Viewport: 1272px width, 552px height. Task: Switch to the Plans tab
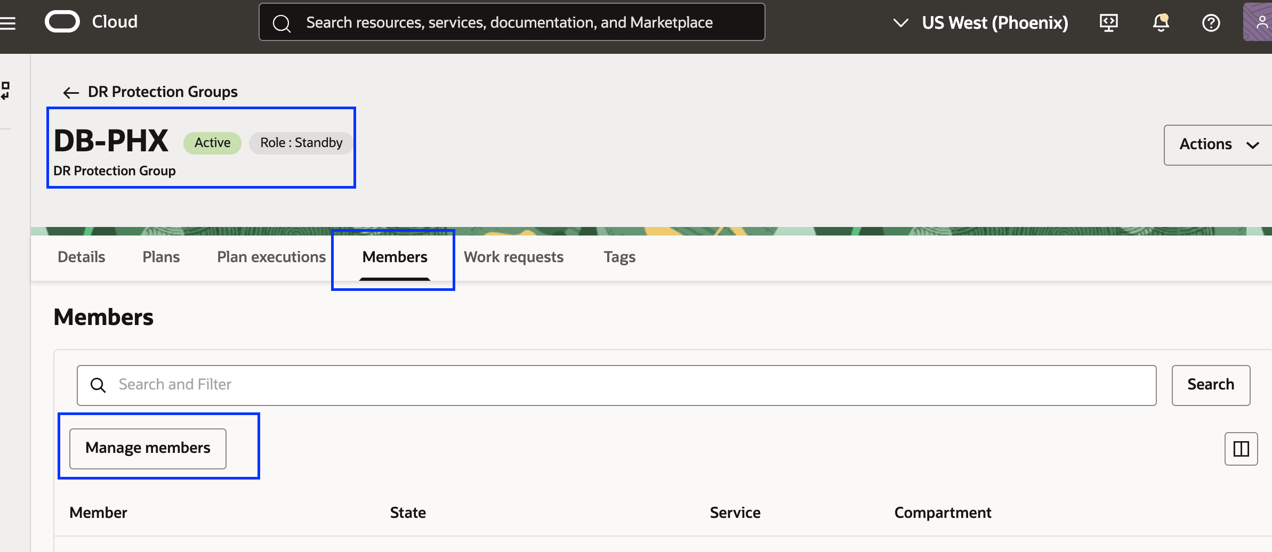pyautogui.click(x=161, y=257)
